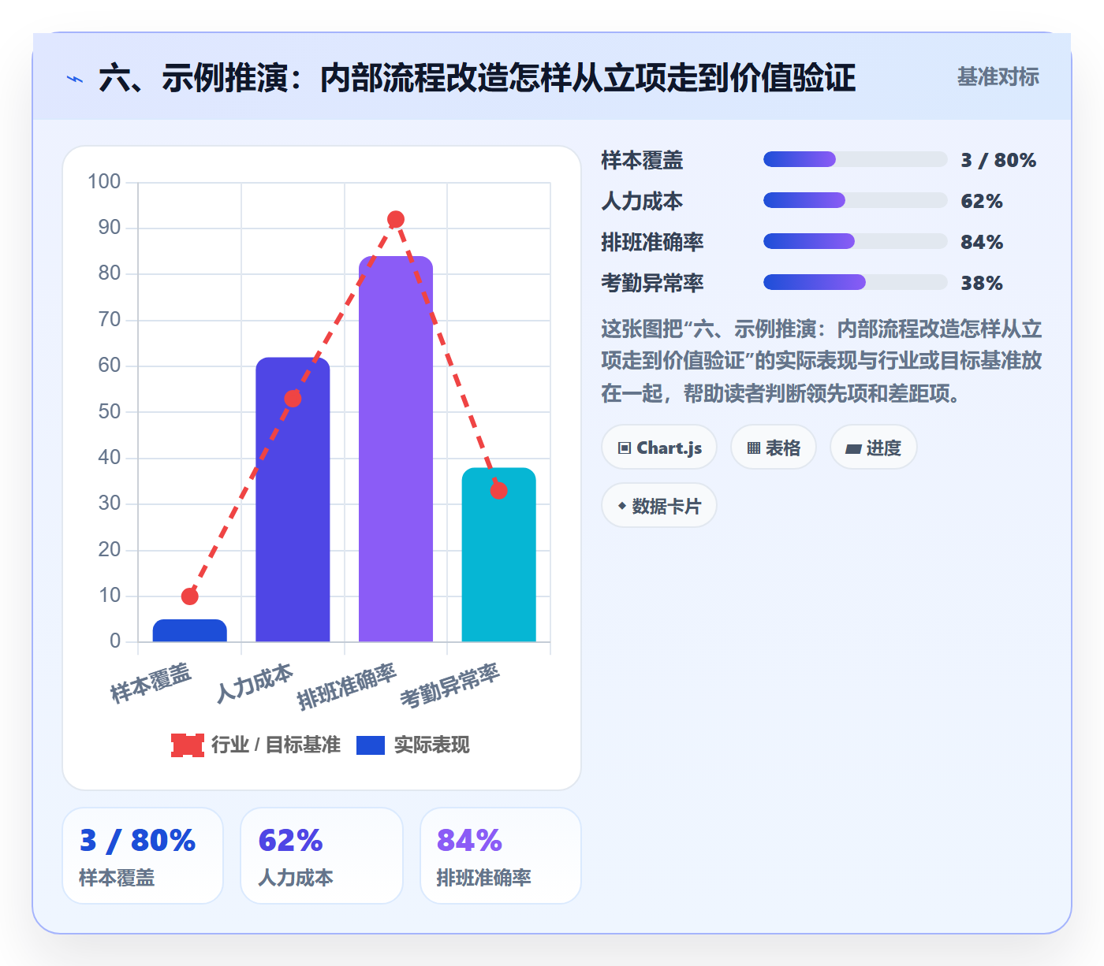Click the 3 / 80% value beside the progress bar
The image size is (1104, 966).
[x=998, y=160]
